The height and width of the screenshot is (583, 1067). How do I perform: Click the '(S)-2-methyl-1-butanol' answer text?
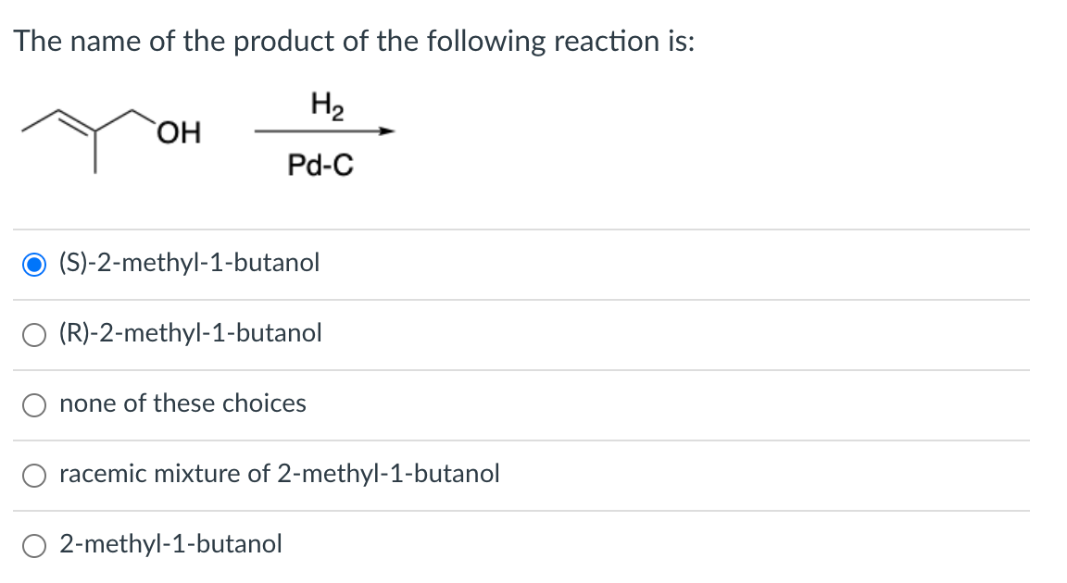(x=189, y=262)
